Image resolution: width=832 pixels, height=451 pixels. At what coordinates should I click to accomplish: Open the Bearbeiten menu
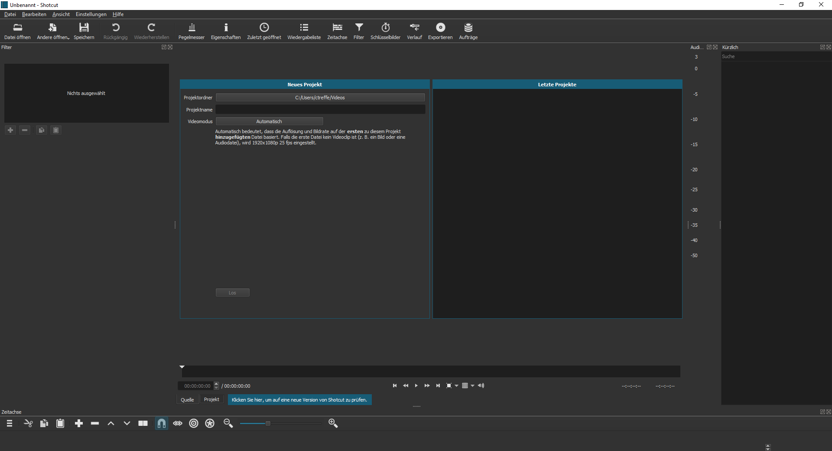point(34,14)
